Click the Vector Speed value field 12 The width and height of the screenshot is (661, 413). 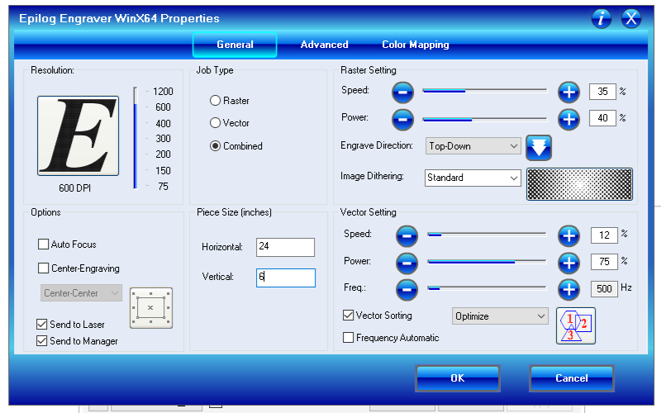tap(604, 235)
